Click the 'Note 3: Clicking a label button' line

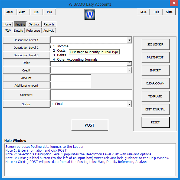tap(87, 158)
